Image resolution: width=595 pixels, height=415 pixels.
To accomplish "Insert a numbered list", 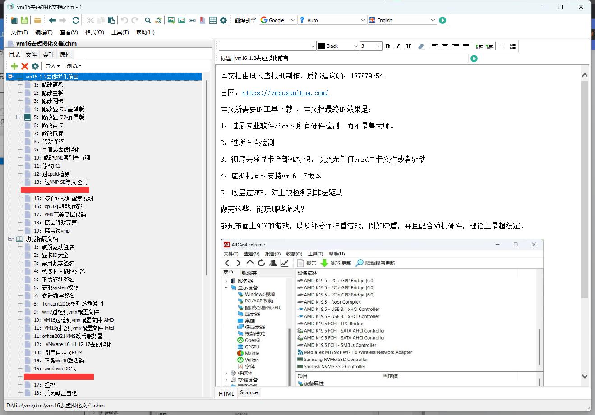I will pos(502,46).
